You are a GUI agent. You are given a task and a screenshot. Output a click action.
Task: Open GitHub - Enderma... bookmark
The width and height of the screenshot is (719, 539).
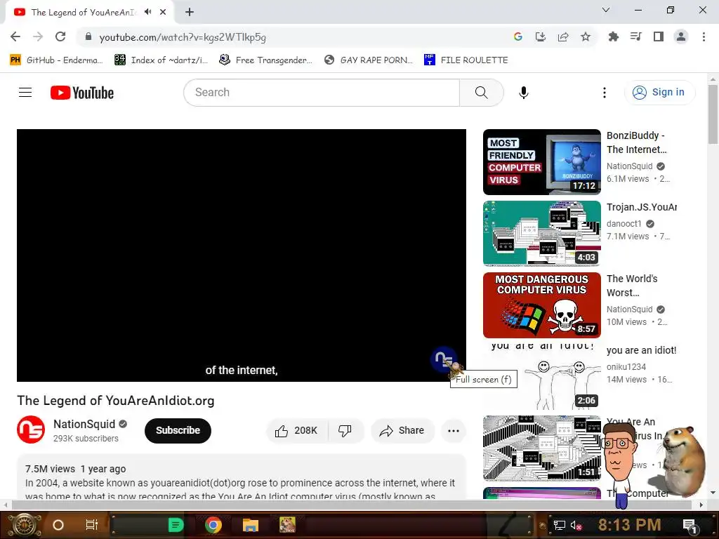[56, 60]
